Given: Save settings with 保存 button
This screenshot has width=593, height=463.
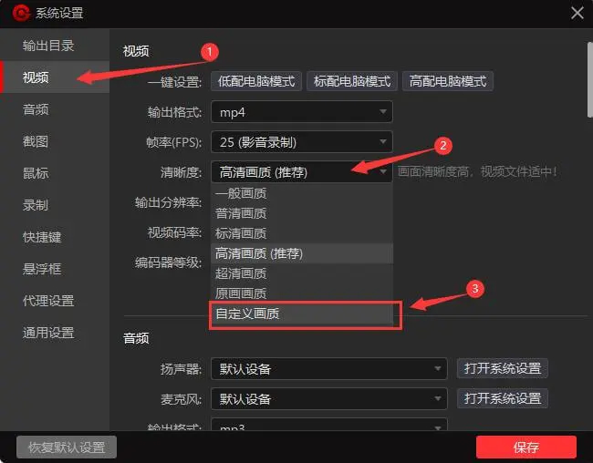Looking at the screenshot, I should click(x=526, y=448).
